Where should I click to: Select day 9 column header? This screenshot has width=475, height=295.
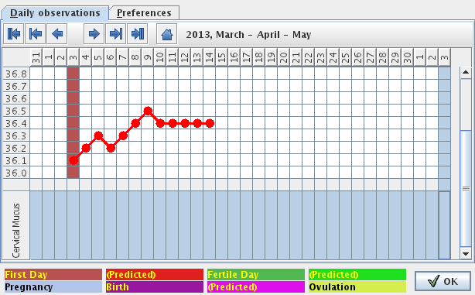(x=148, y=57)
